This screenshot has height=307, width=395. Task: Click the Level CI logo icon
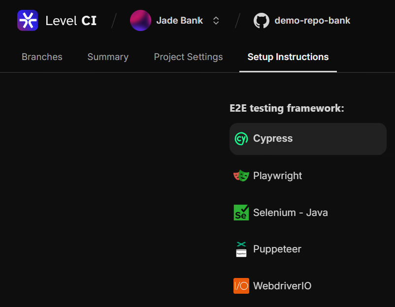tap(28, 21)
